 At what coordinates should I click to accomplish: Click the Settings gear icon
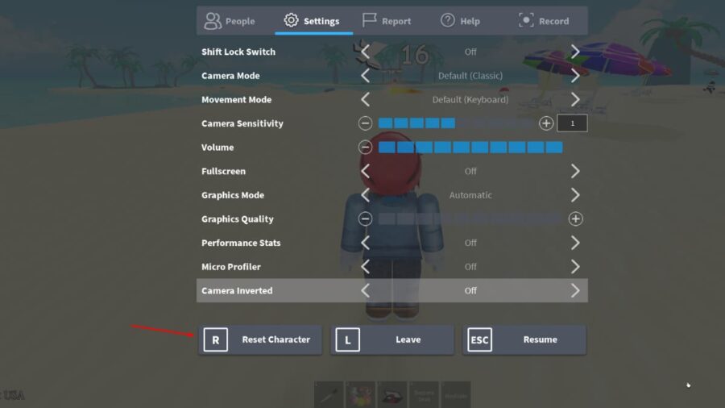point(291,20)
